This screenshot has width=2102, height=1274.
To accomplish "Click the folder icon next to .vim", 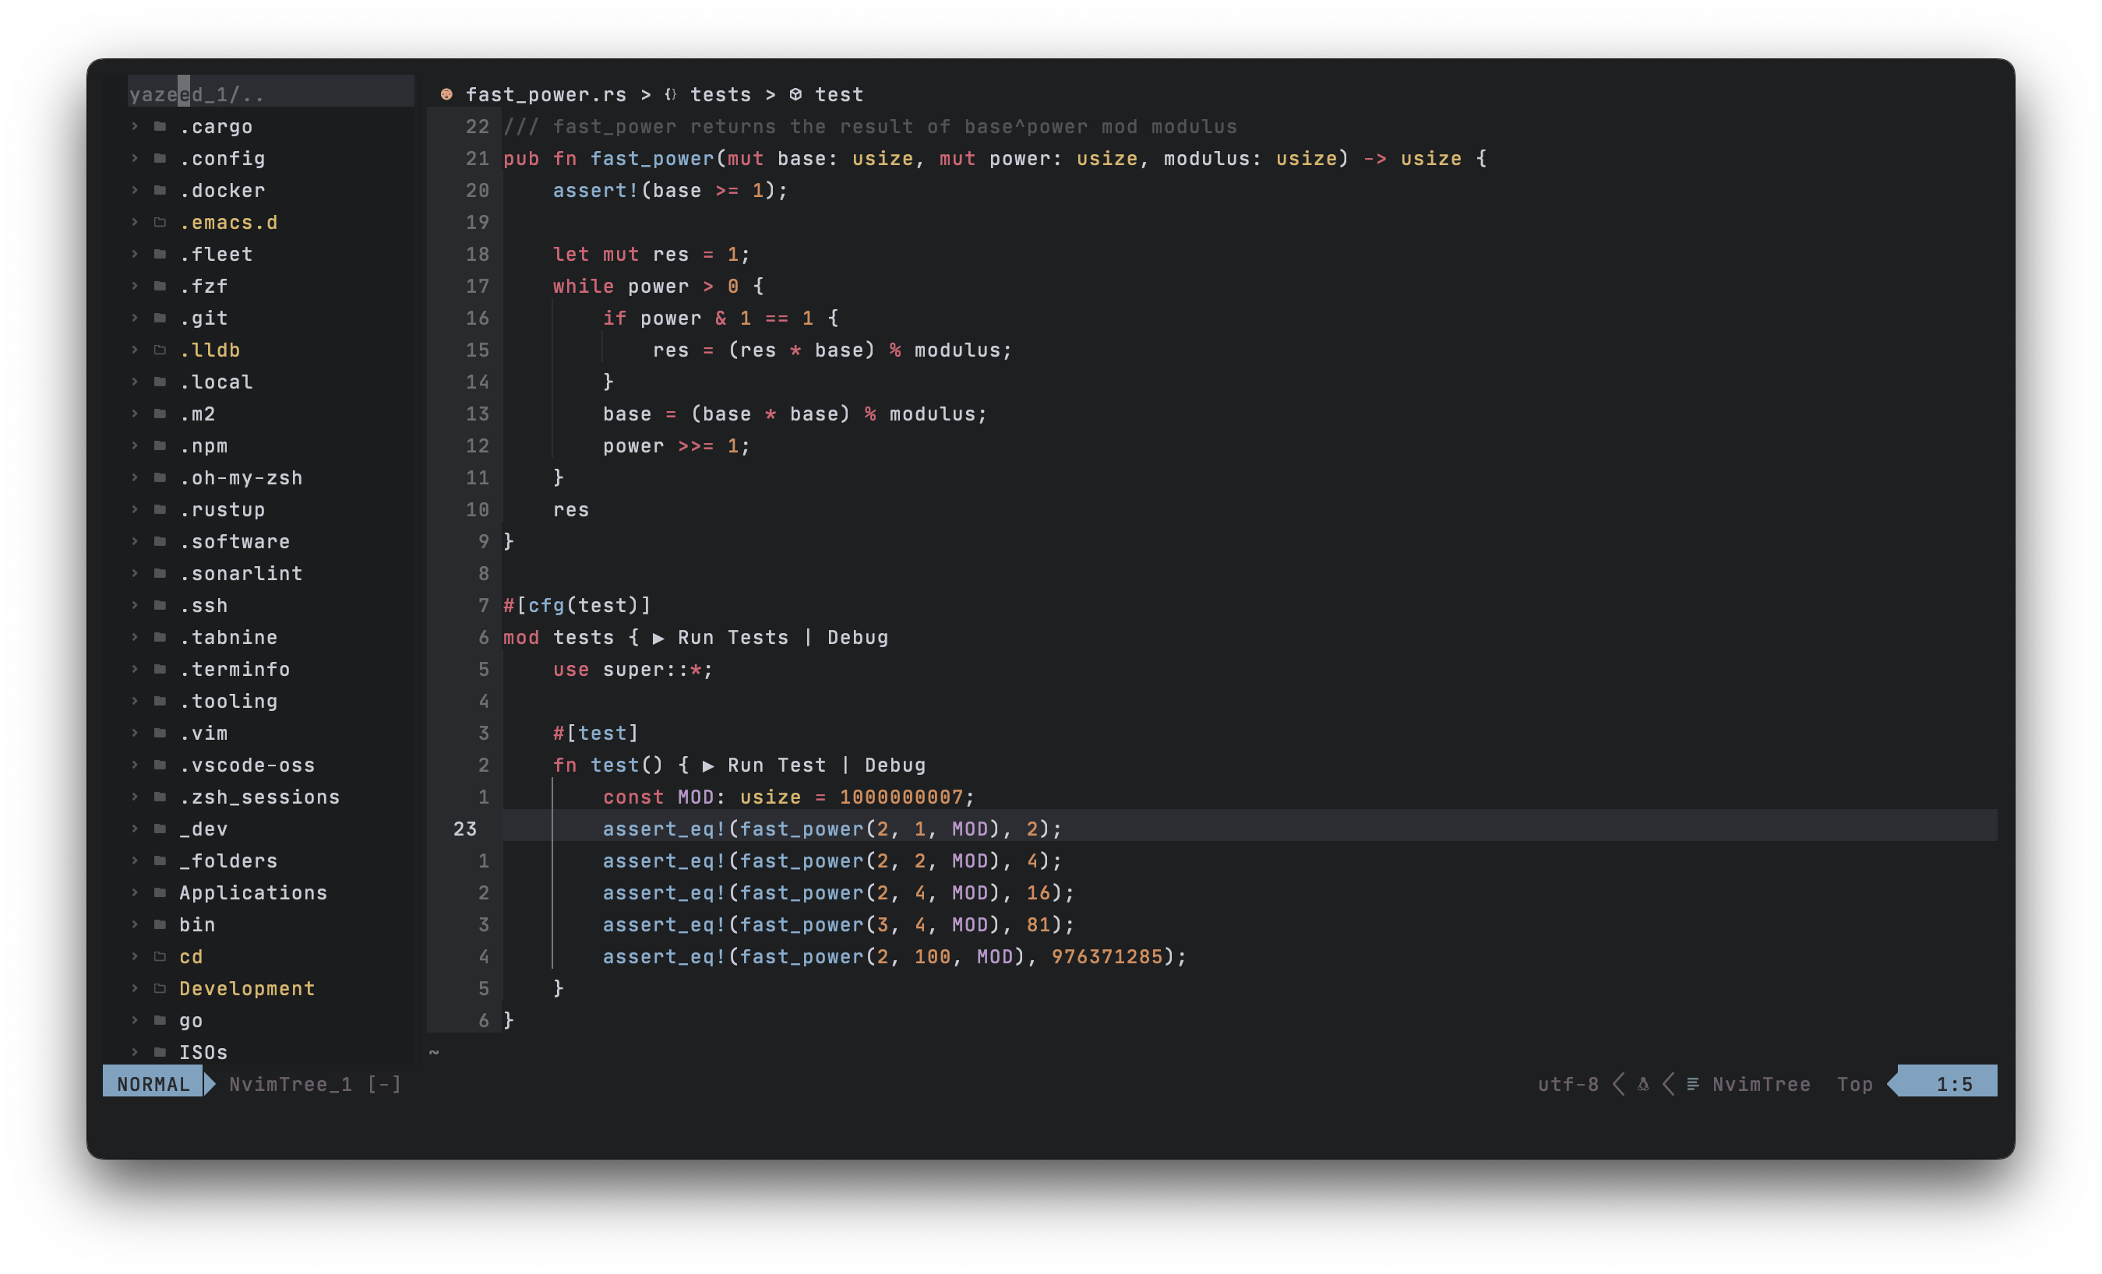I will click(160, 733).
